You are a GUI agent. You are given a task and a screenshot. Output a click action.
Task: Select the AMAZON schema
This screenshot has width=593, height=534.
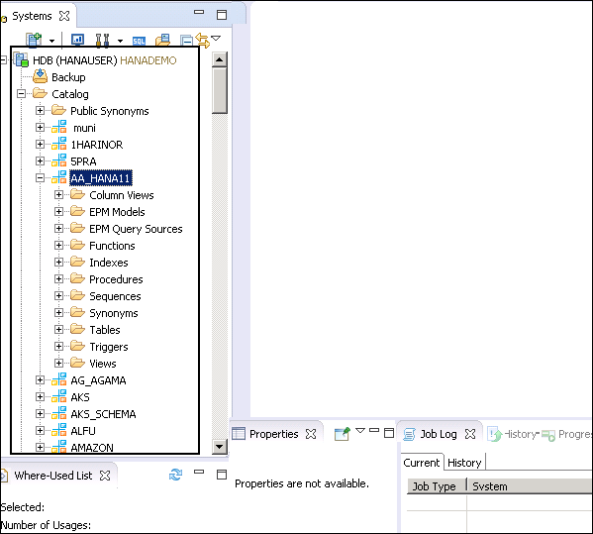(92, 448)
